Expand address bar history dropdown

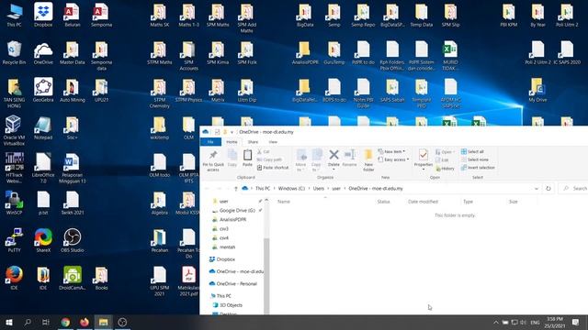coord(537,189)
